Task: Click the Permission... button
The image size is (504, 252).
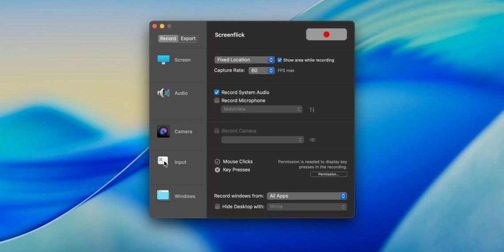Action: (328, 174)
